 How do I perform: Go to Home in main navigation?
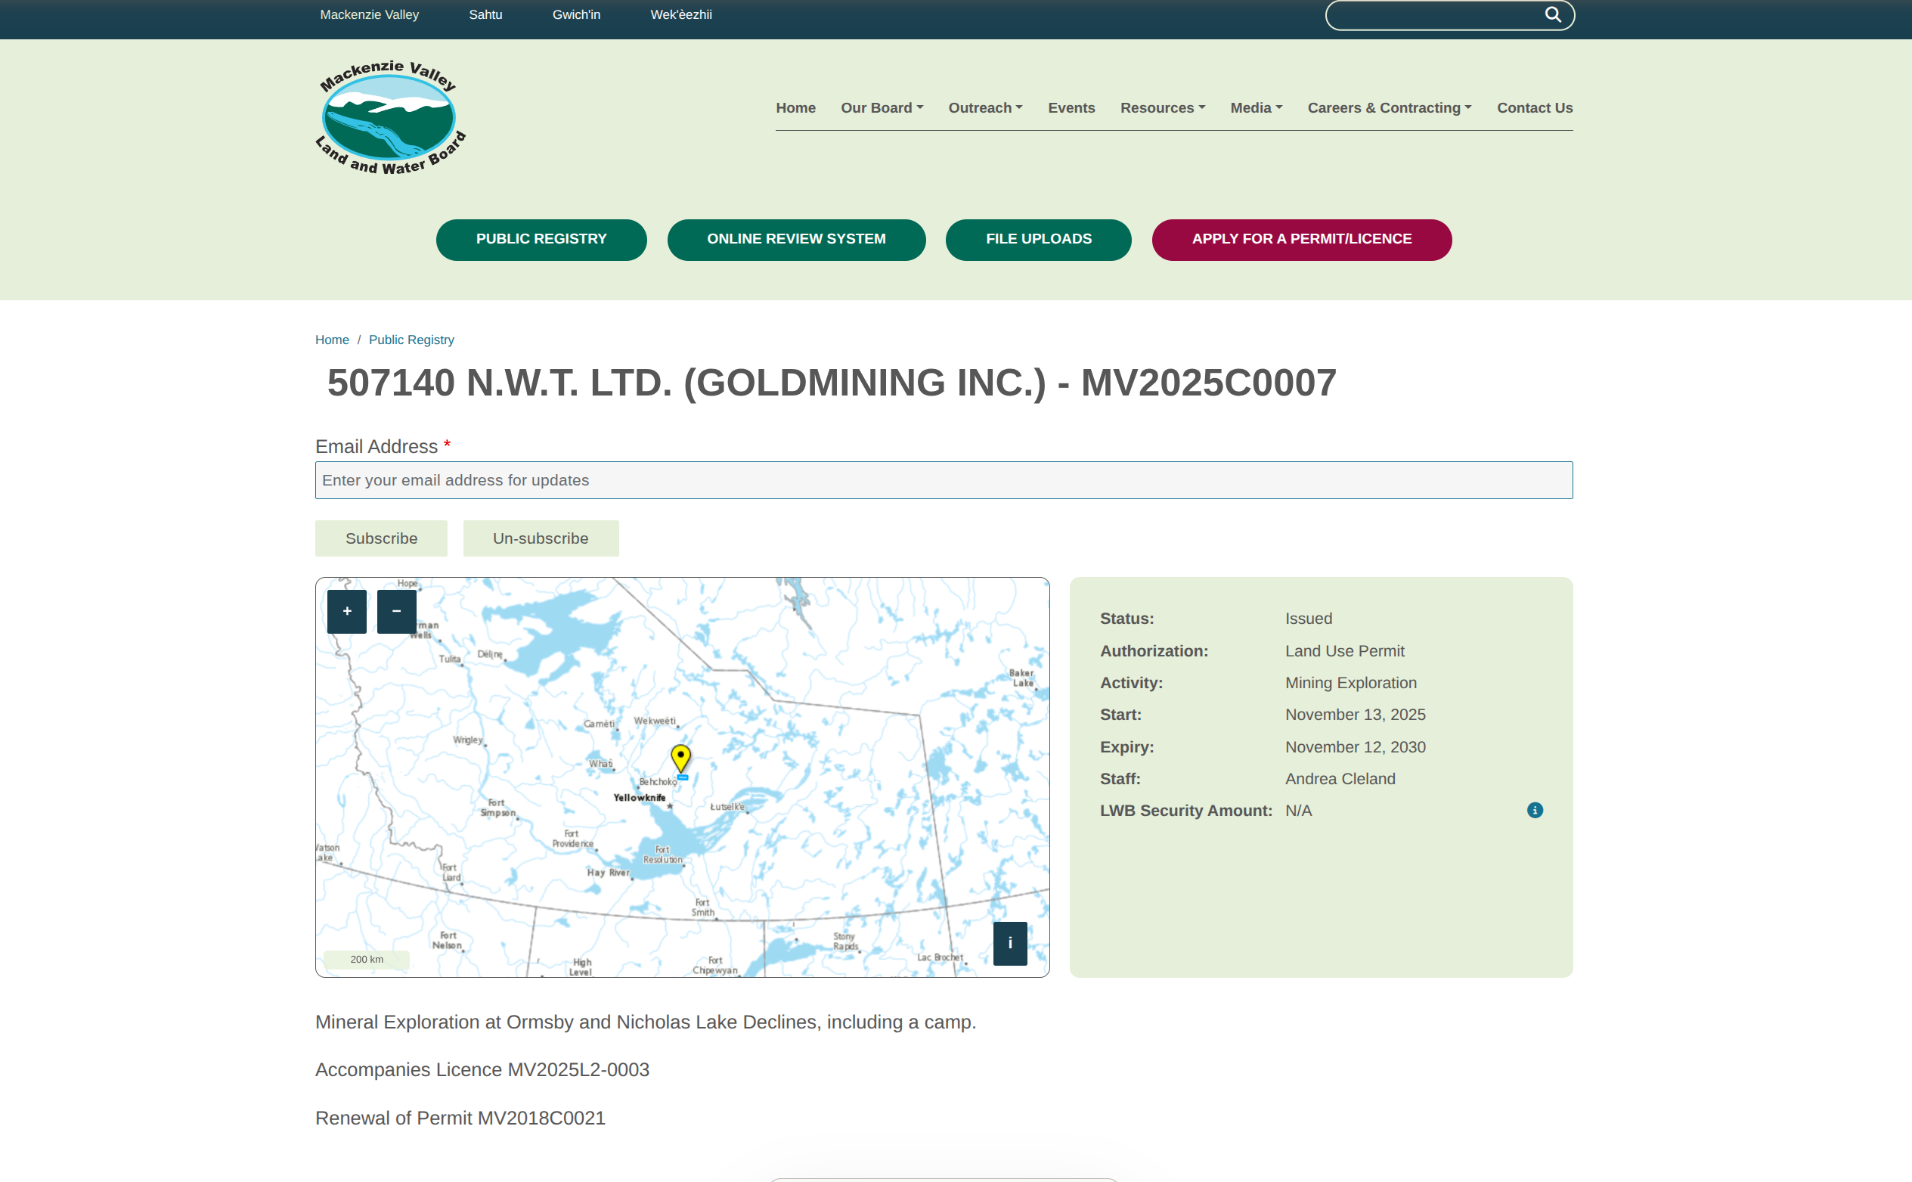click(x=795, y=108)
